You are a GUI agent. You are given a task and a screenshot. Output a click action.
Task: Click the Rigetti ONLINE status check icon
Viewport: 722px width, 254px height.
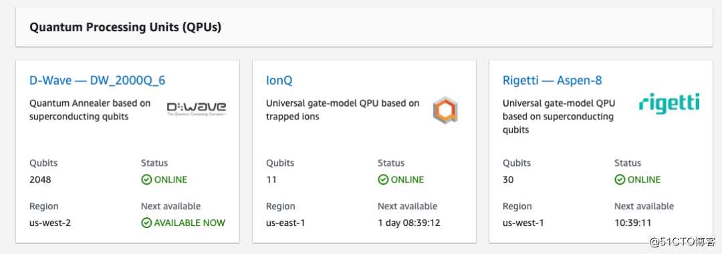tap(620, 179)
